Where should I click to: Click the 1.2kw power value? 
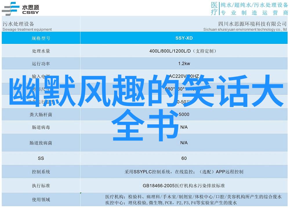click(184, 64)
